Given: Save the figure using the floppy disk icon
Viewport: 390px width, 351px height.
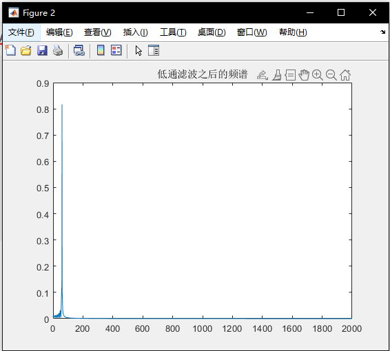Looking at the screenshot, I should point(42,50).
